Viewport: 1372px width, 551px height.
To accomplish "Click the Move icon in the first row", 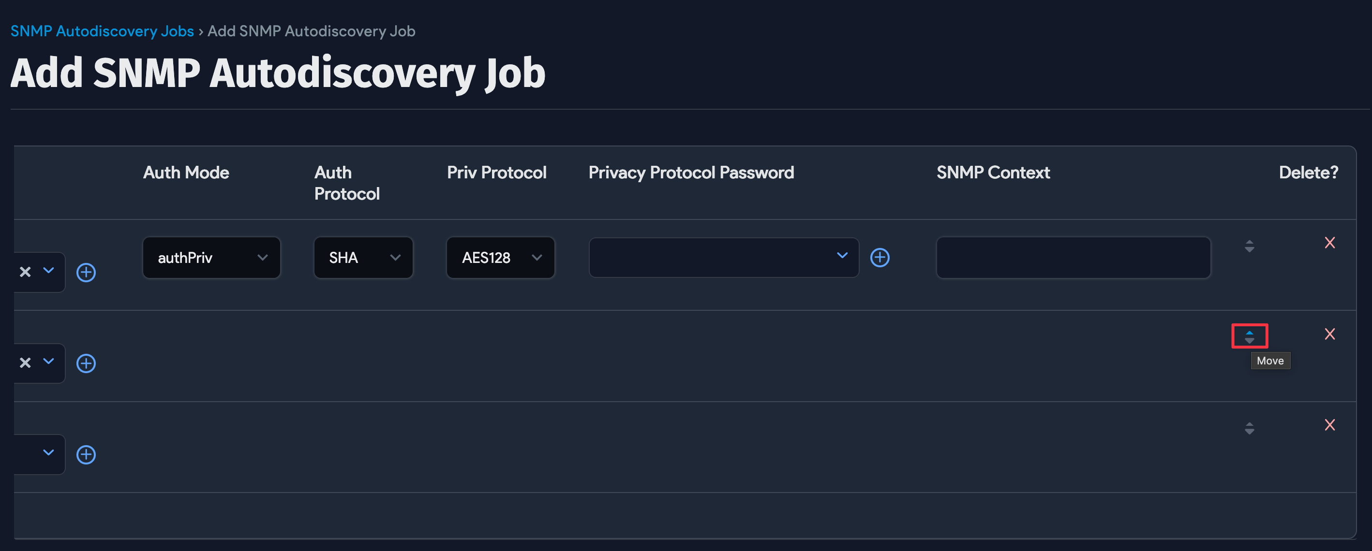I will pos(1250,246).
